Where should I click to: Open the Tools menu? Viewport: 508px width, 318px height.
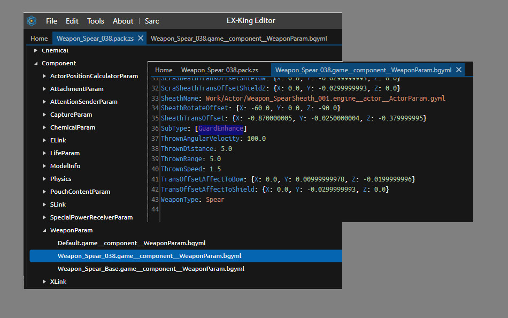tap(96, 21)
